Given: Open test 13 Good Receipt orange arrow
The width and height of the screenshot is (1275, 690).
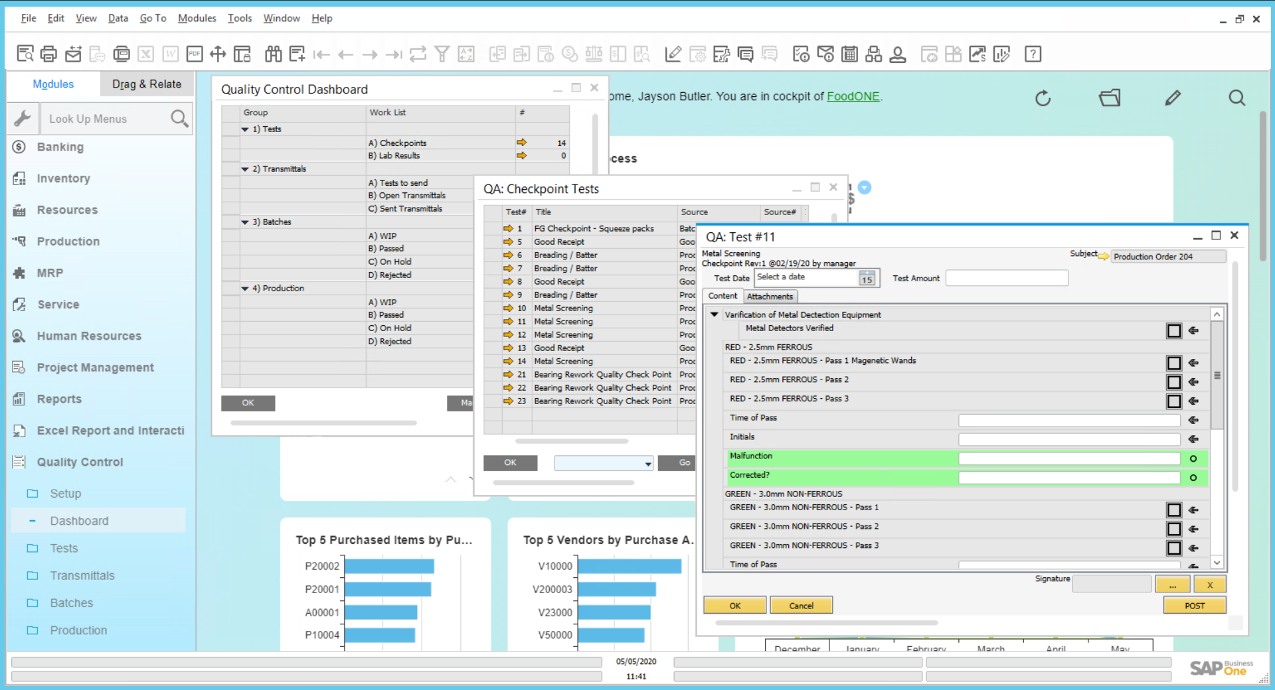Looking at the screenshot, I should tap(508, 348).
